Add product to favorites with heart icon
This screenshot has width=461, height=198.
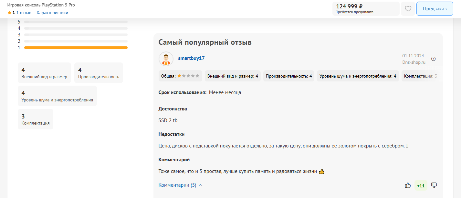[x=408, y=9]
